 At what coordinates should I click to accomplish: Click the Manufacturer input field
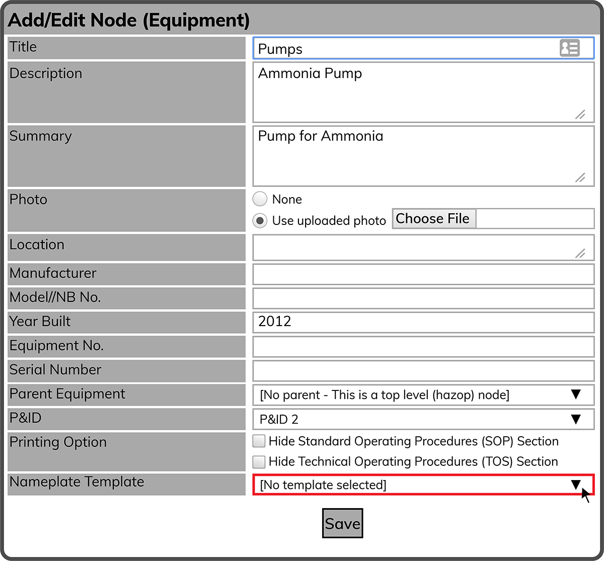pos(423,274)
